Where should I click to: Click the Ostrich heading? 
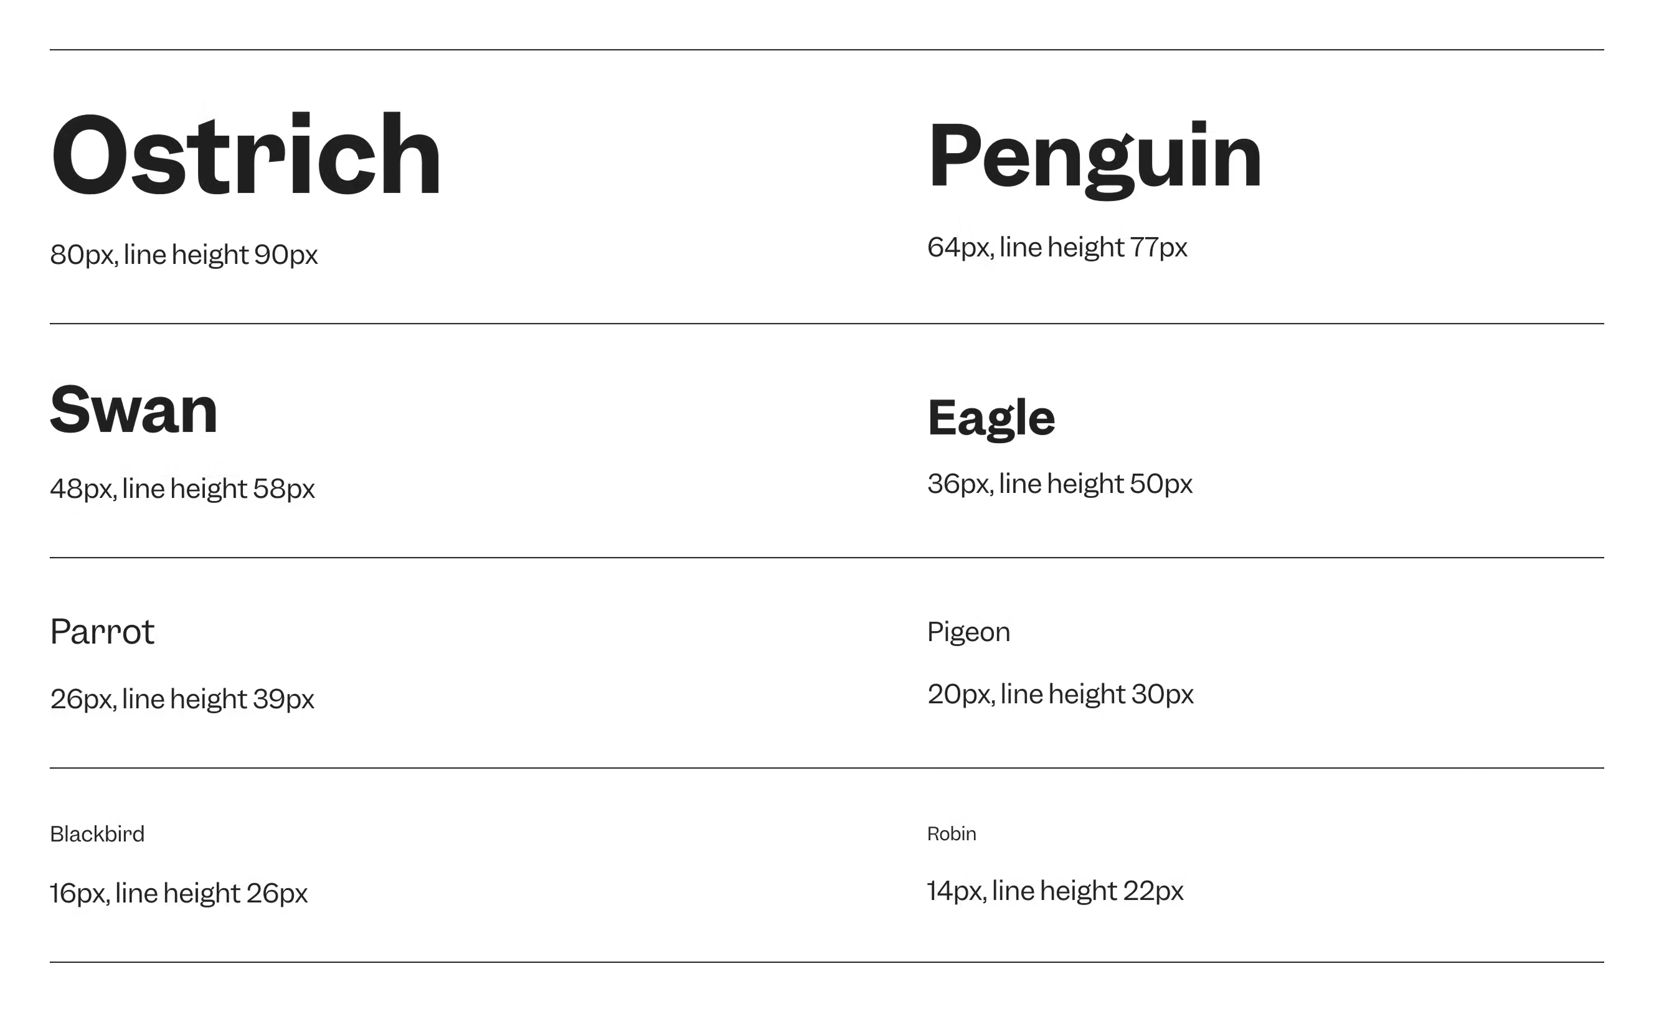pyautogui.click(x=246, y=154)
